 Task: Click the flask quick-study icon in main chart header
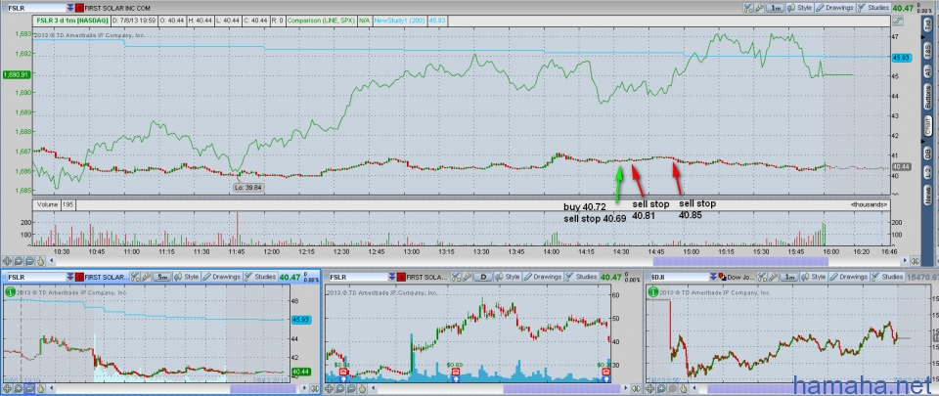pos(748,8)
